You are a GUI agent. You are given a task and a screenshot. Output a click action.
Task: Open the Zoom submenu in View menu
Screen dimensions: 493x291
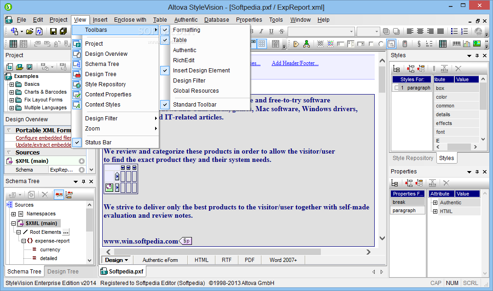115,129
